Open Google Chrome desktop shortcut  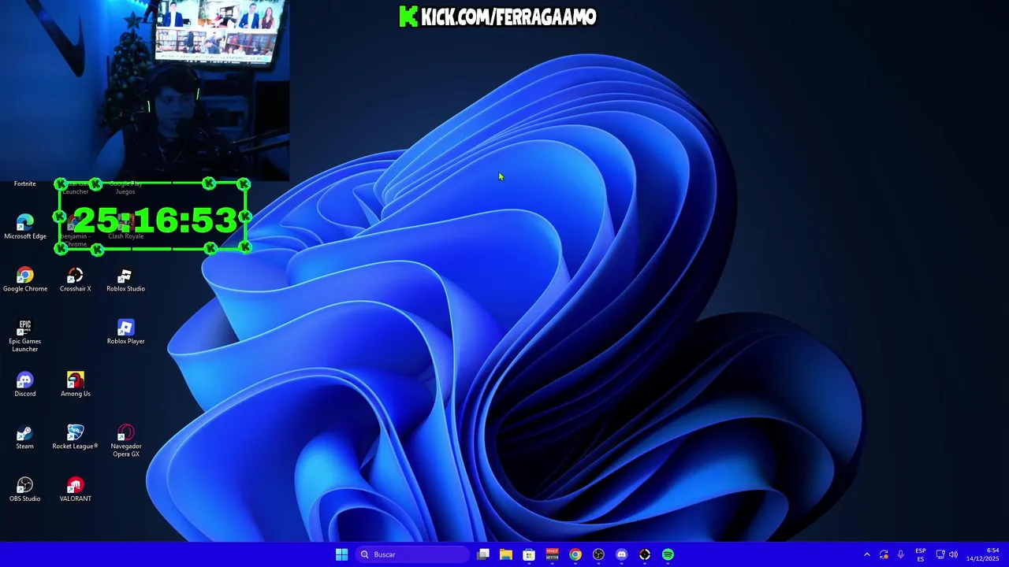25,280
